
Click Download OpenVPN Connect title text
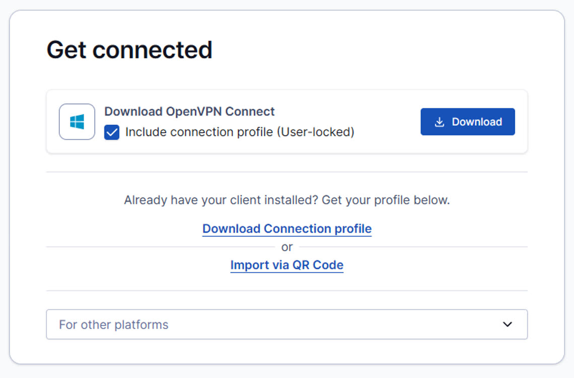point(189,111)
